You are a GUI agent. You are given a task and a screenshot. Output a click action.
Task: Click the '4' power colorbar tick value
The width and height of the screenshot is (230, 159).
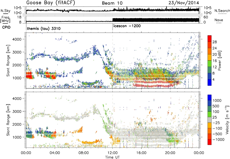click(213, 80)
